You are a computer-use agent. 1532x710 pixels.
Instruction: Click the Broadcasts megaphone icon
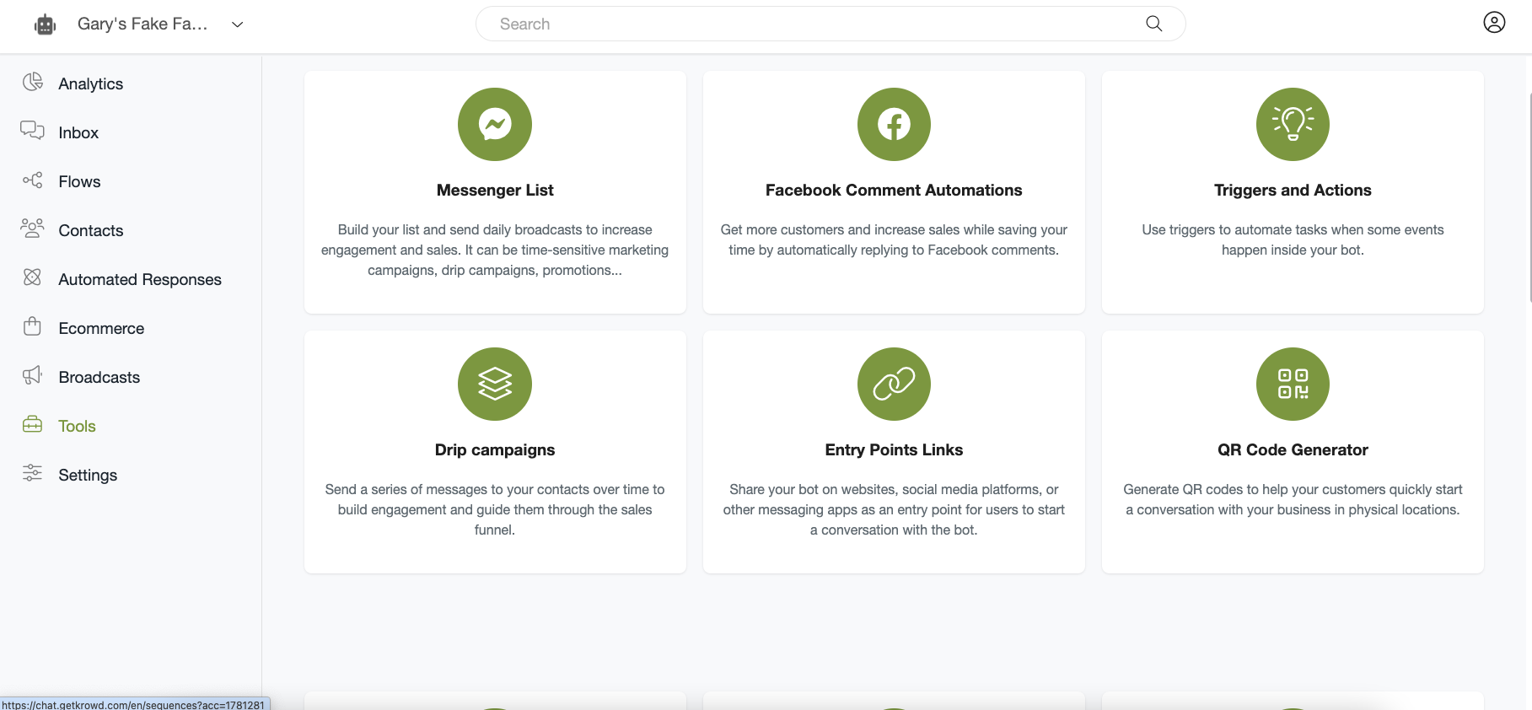pyautogui.click(x=33, y=375)
